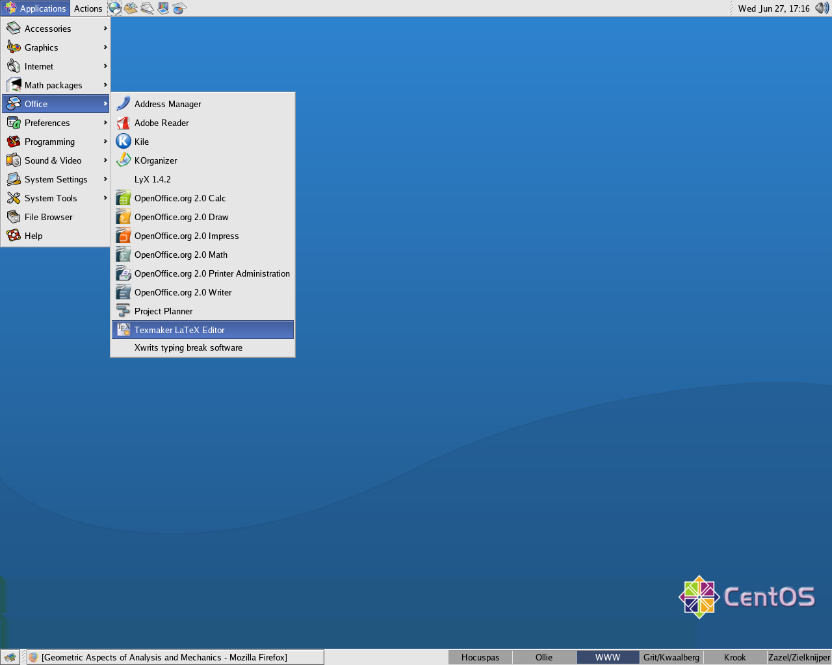Open KOrganizer in Office submenu
Image resolution: width=832 pixels, height=665 pixels.
coord(203,160)
